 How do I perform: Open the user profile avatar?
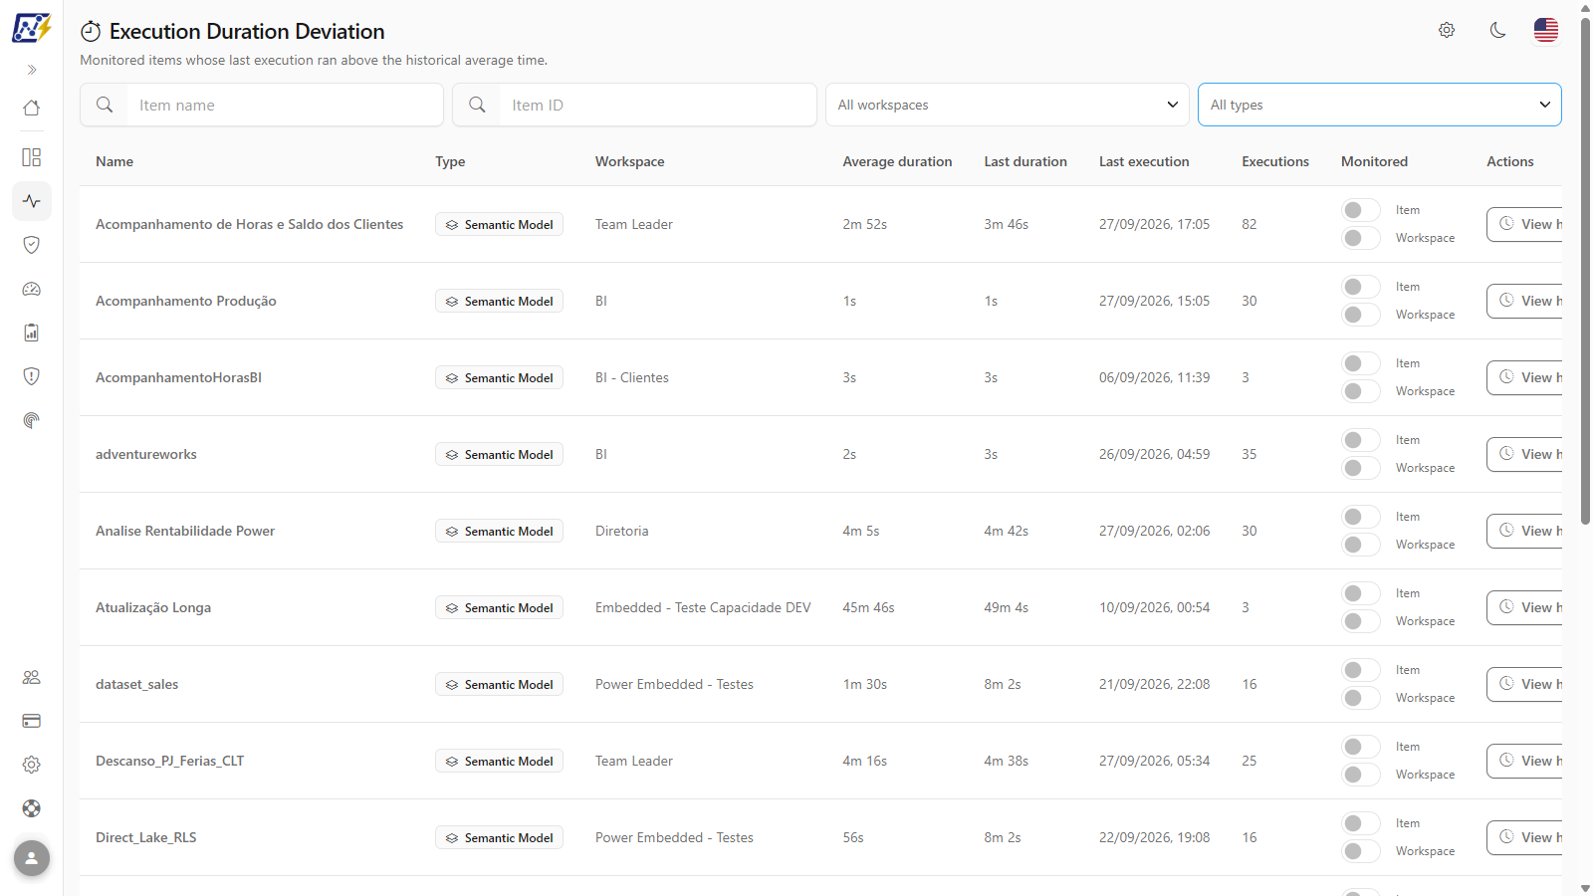click(32, 858)
